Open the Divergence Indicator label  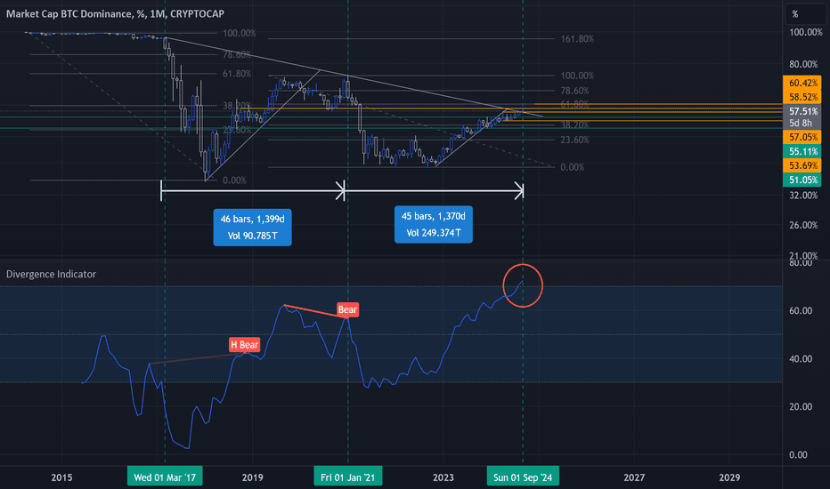(x=51, y=274)
